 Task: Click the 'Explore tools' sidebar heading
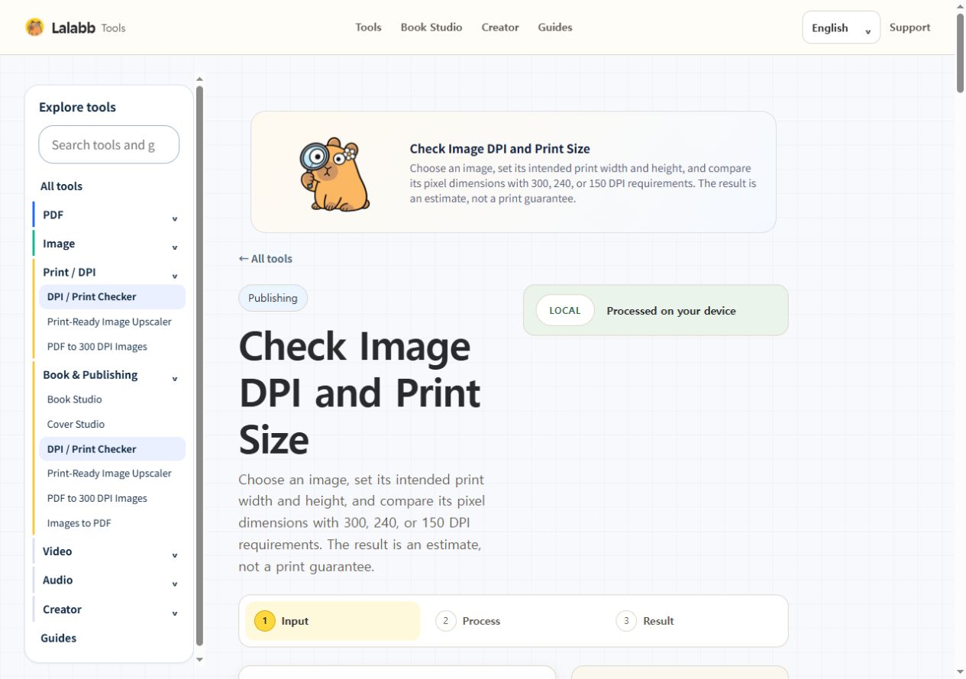tap(77, 107)
